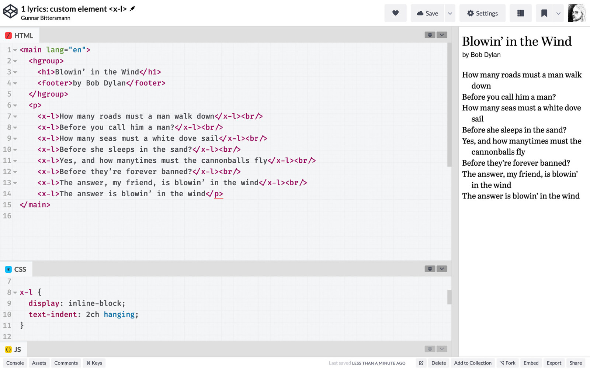Share this pen
Image resolution: width=590 pixels, height=369 pixels.
tap(576, 363)
